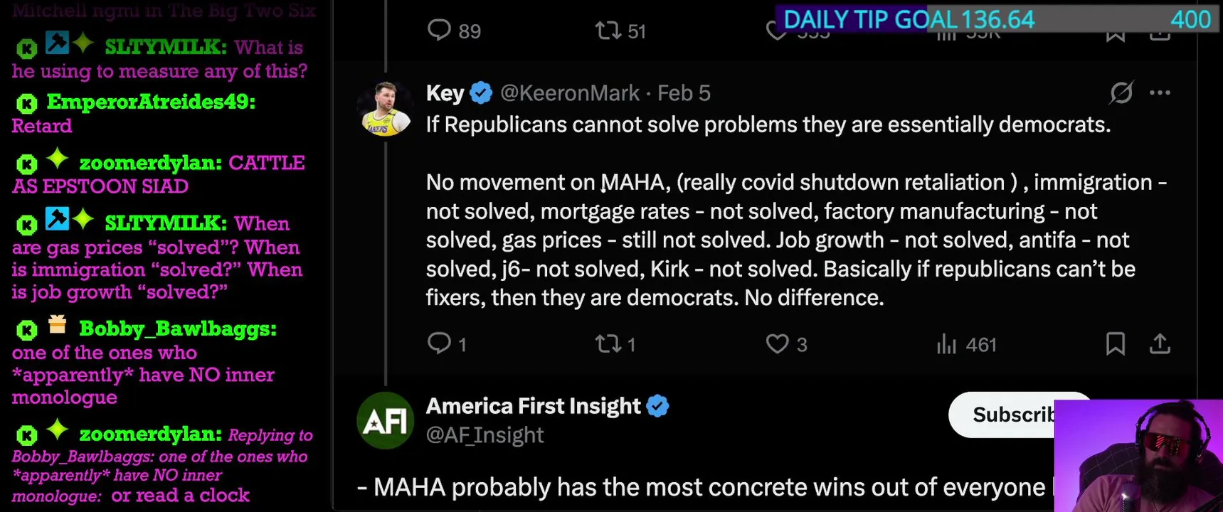
Task: Subscribe to America First Insight
Action: [1003, 415]
